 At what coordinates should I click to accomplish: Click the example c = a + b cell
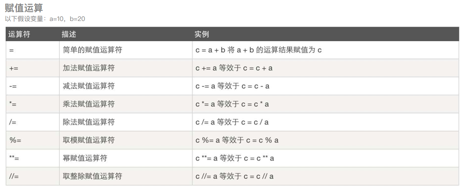pos(259,50)
